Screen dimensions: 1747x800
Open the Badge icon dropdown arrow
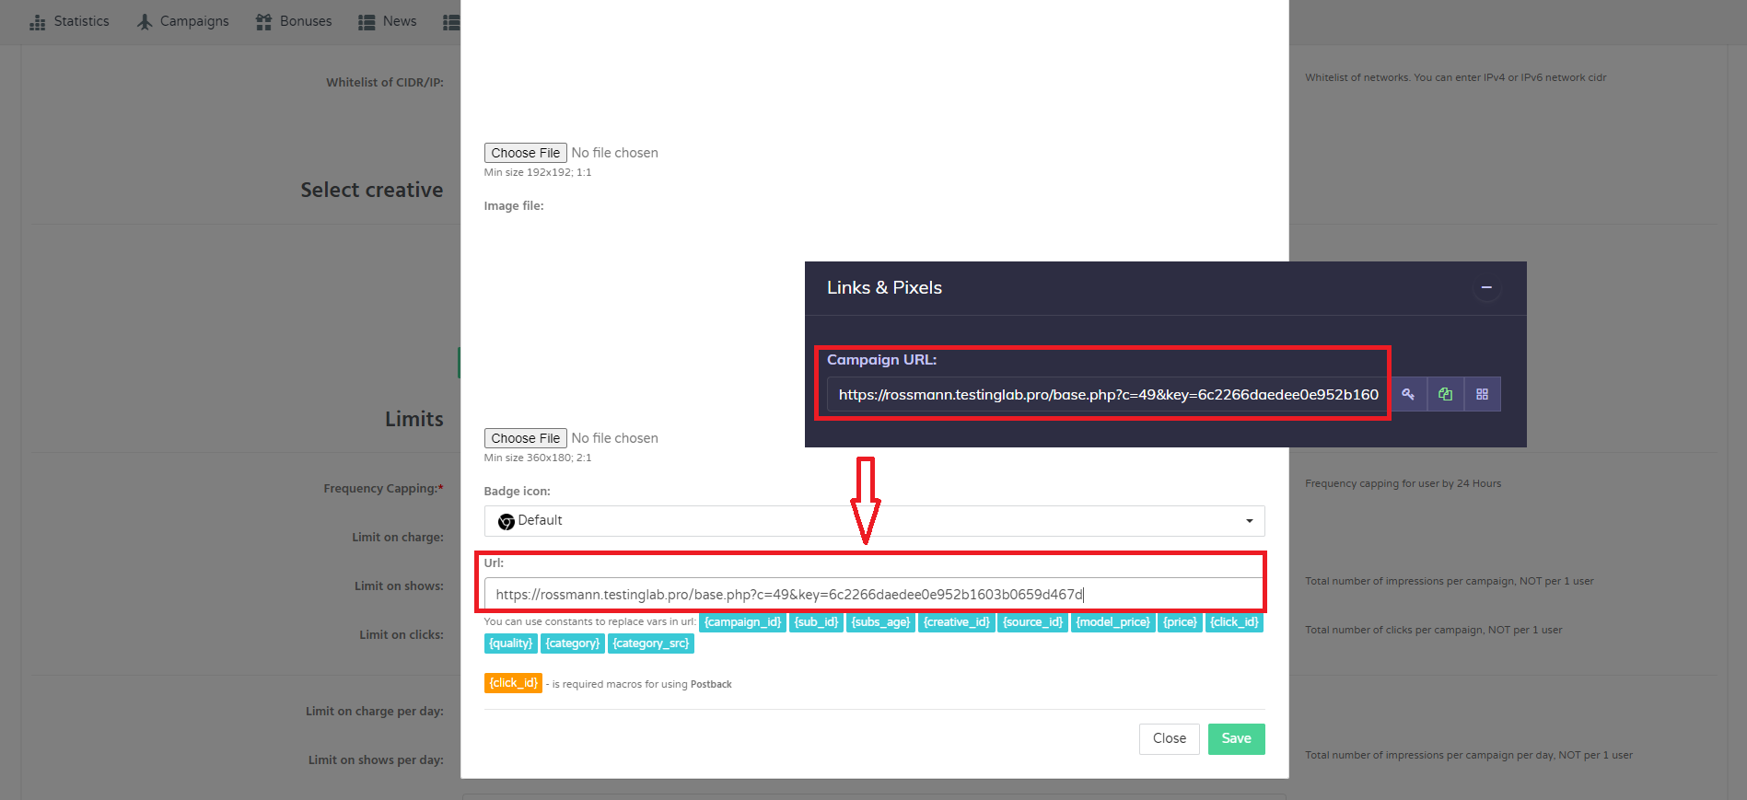tap(1249, 521)
